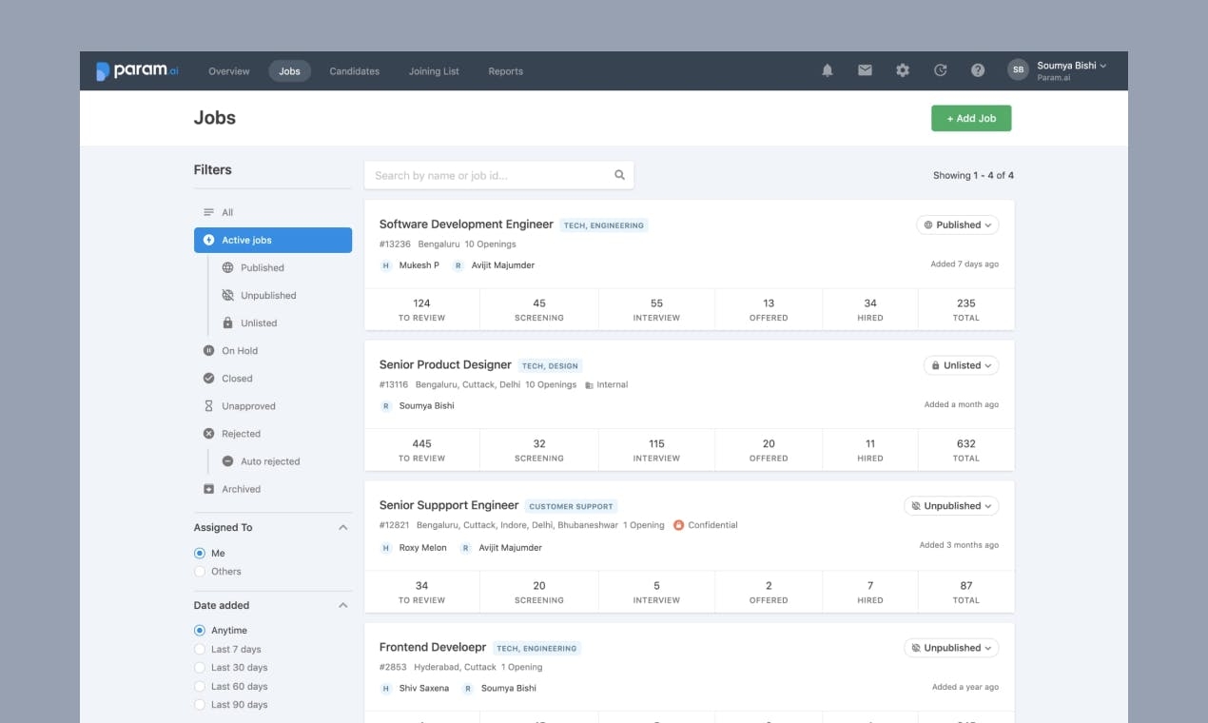The height and width of the screenshot is (723, 1208).
Task: Open Unpublished status dropdown on Frontend Develoepr
Action: pyautogui.click(x=951, y=648)
